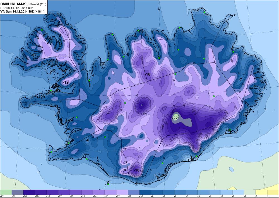This screenshot has height=198, width=279.
Task: Click the bold -16 temperature label on the map
Action: tap(147, 74)
